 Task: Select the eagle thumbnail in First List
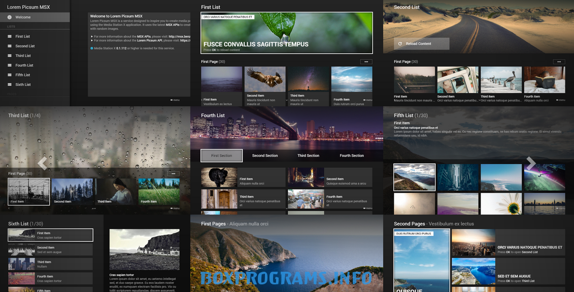264,80
